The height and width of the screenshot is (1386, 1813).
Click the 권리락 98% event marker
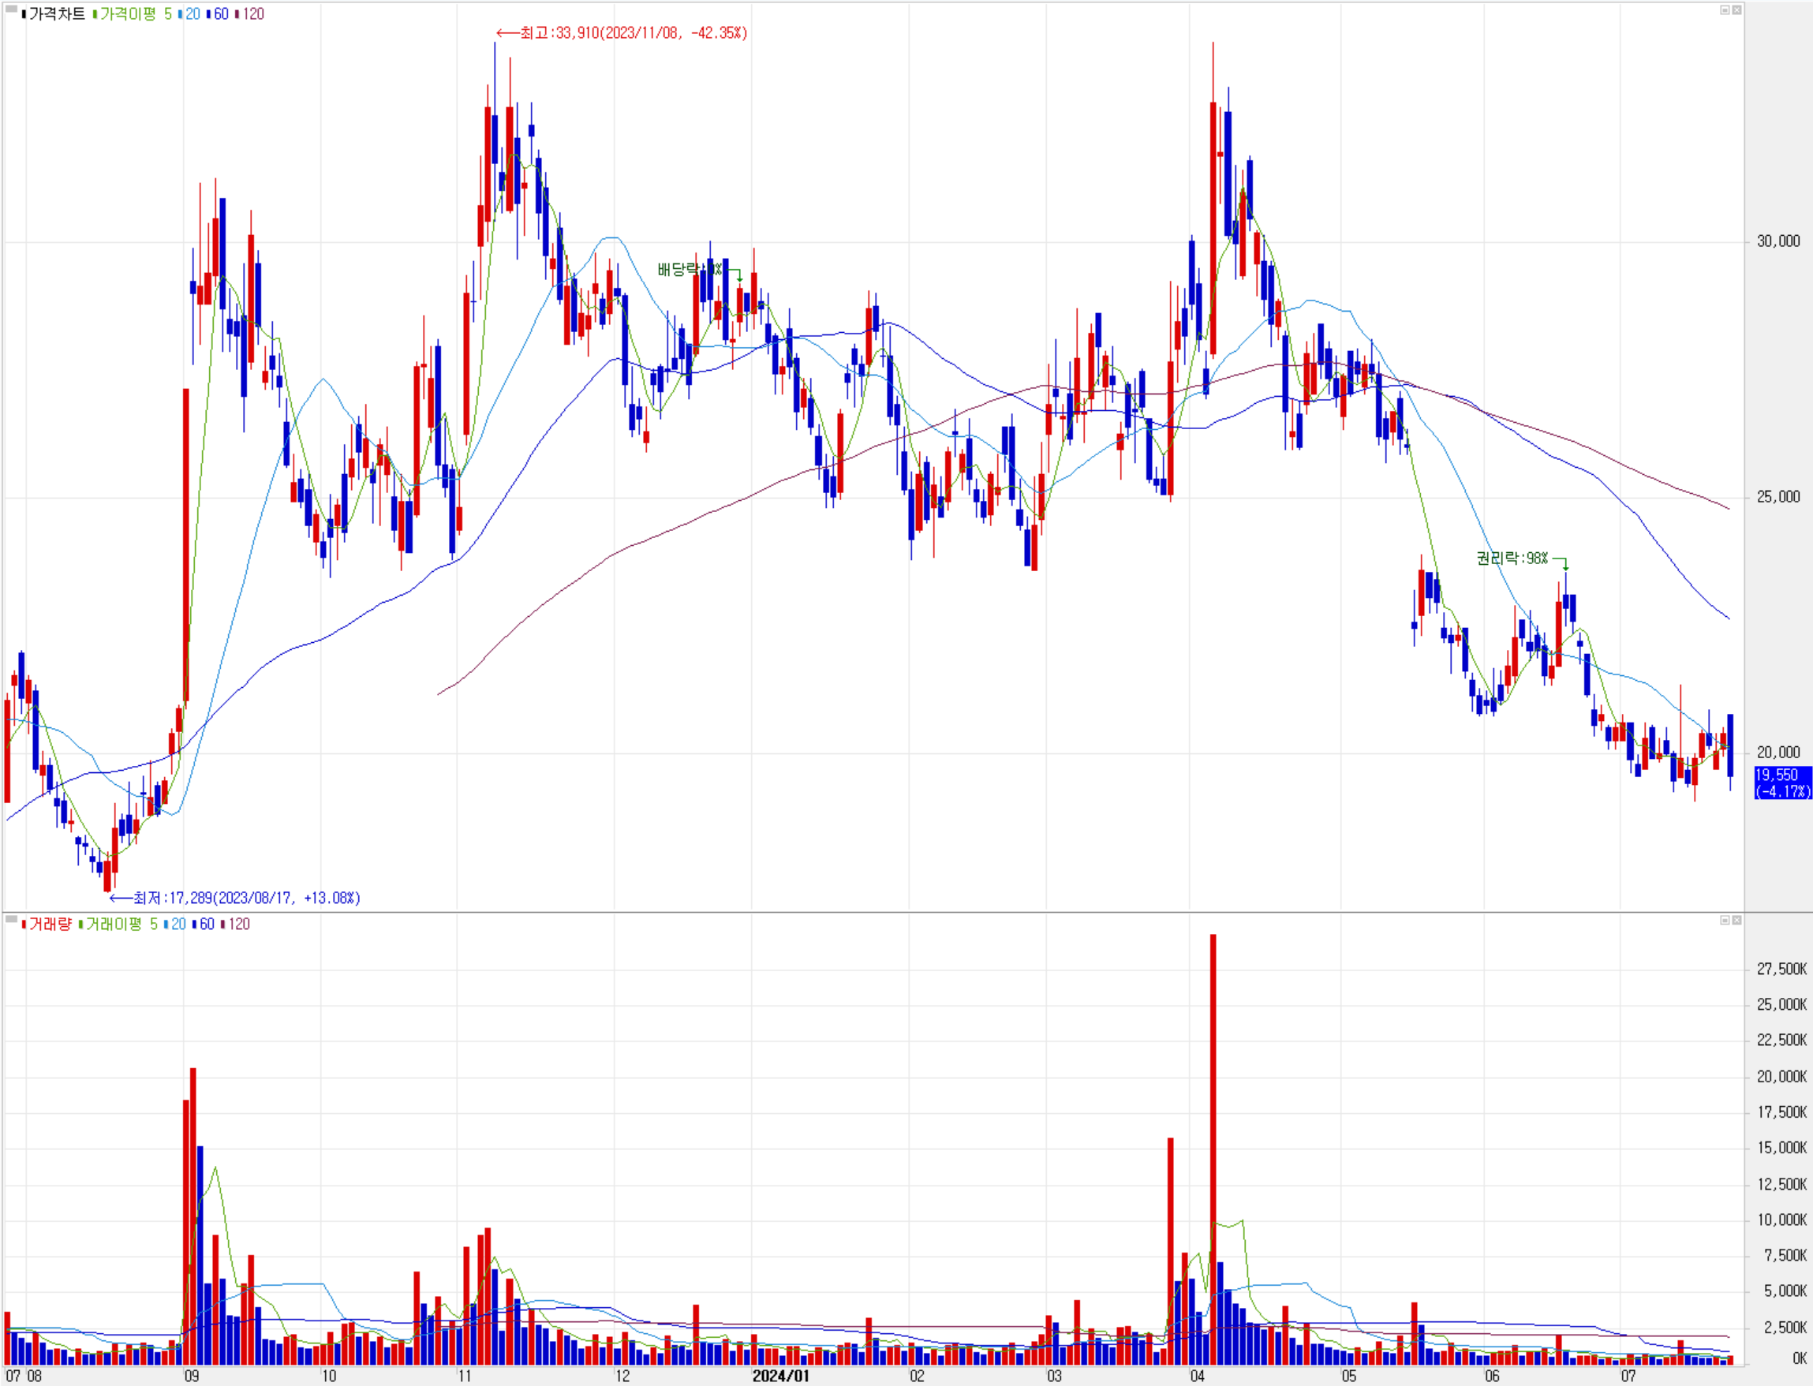click(x=1512, y=559)
